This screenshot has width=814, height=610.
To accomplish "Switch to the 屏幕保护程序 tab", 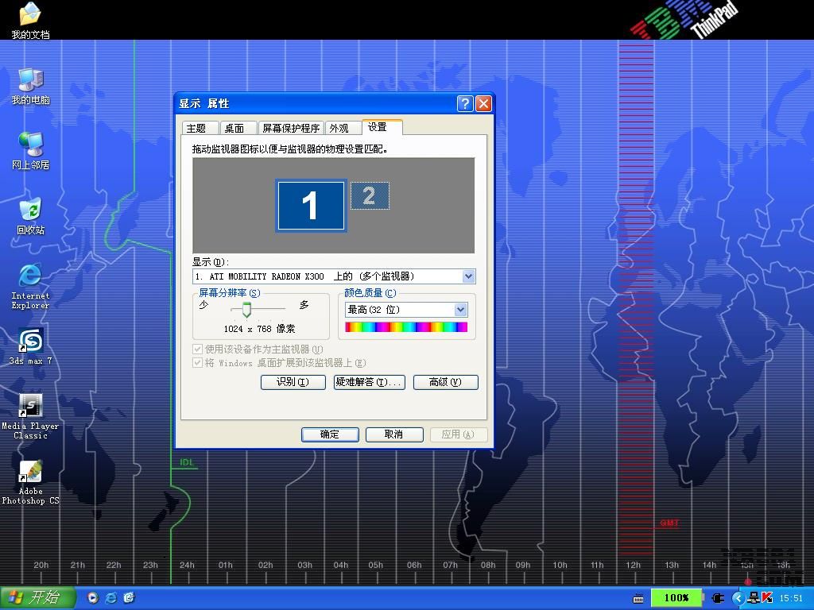I will coord(291,128).
